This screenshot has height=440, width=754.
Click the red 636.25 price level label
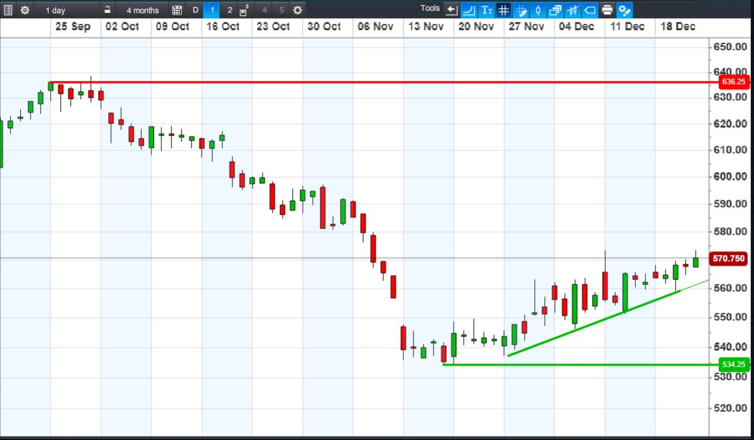coord(733,82)
